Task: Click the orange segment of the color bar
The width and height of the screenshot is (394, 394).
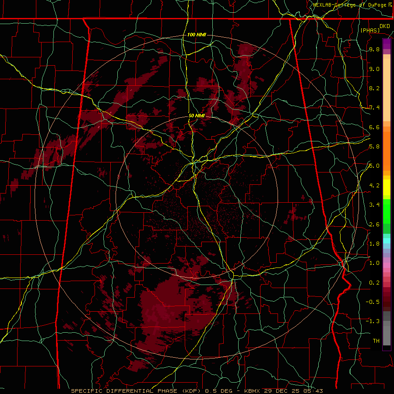Action: click(387, 151)
